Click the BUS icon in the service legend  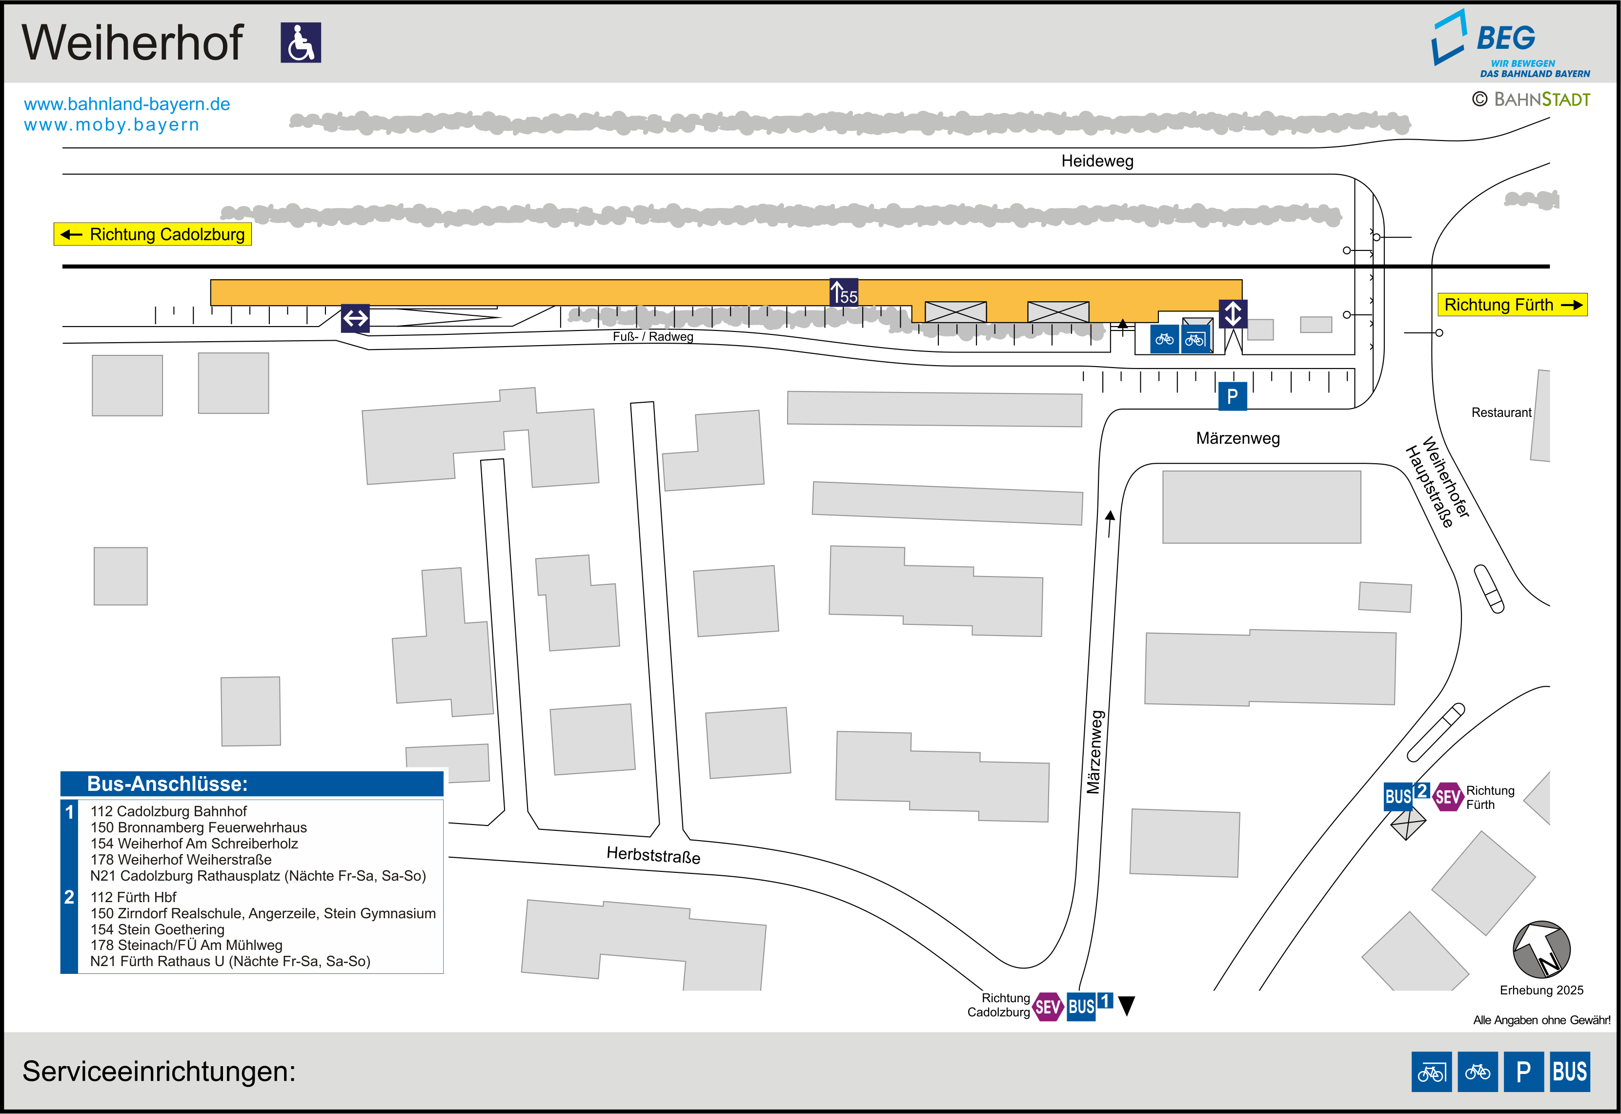pyautogui.click(x=1569, y=1072)
